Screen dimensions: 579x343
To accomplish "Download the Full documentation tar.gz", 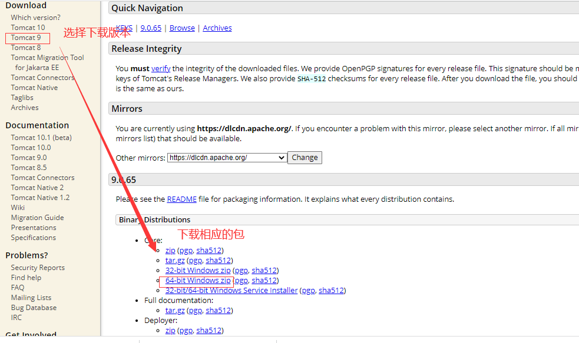I will coord(175,311).
